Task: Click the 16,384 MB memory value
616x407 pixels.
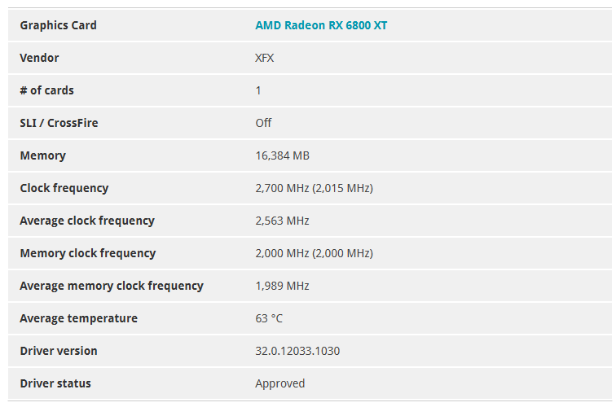Action: (x=283, y=155)
